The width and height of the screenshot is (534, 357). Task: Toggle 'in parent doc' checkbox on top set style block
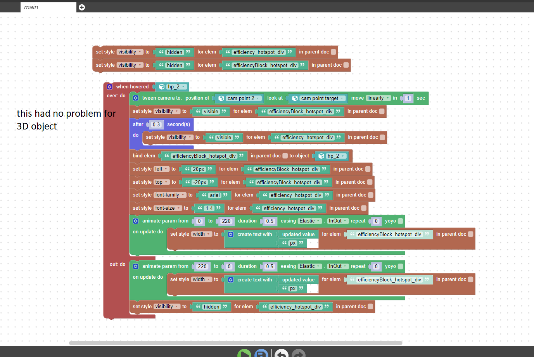pyautogui.click(x=334, y=52)
